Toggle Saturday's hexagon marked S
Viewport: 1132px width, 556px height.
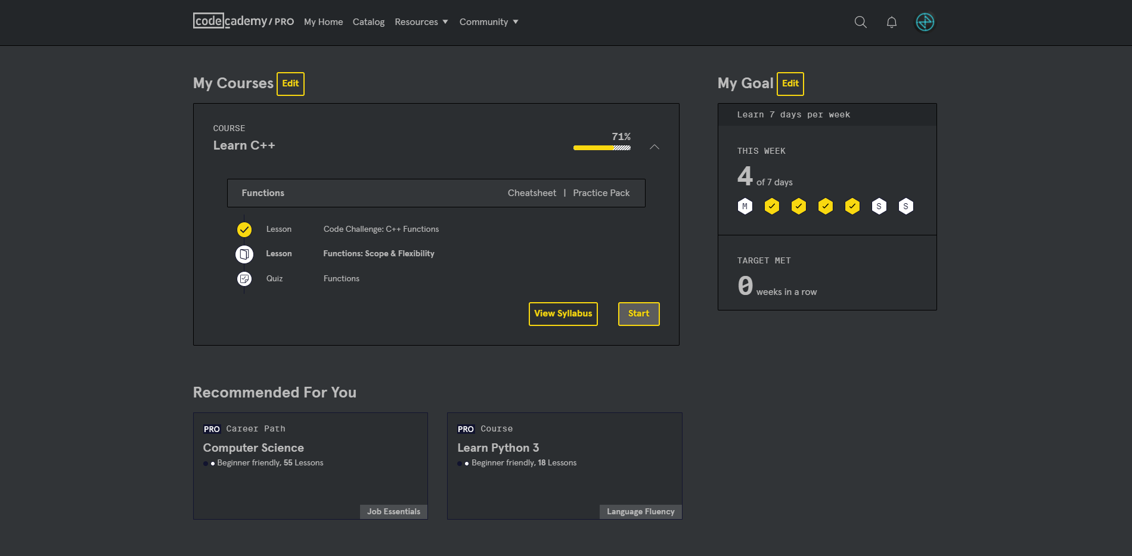click(x=879, y=206)
